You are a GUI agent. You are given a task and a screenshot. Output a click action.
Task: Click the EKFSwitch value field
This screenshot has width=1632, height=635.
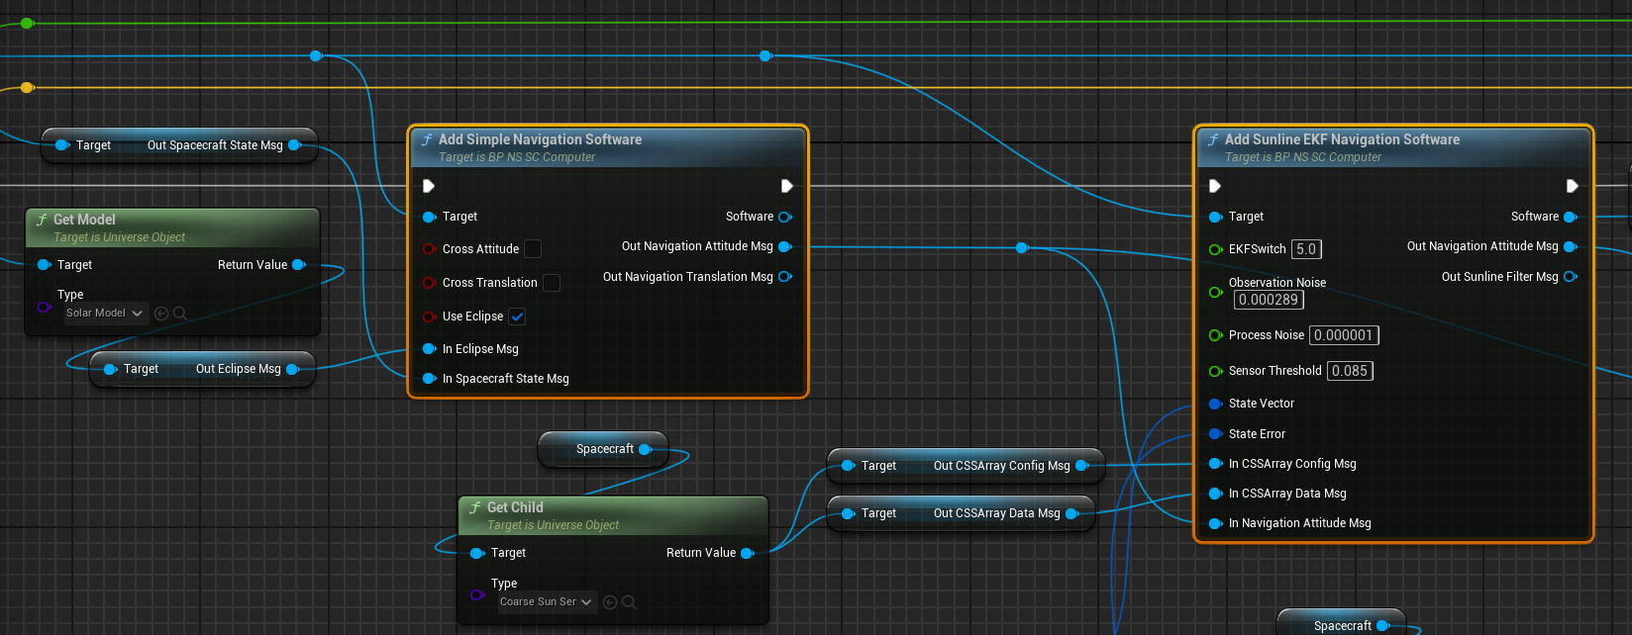1306,249
